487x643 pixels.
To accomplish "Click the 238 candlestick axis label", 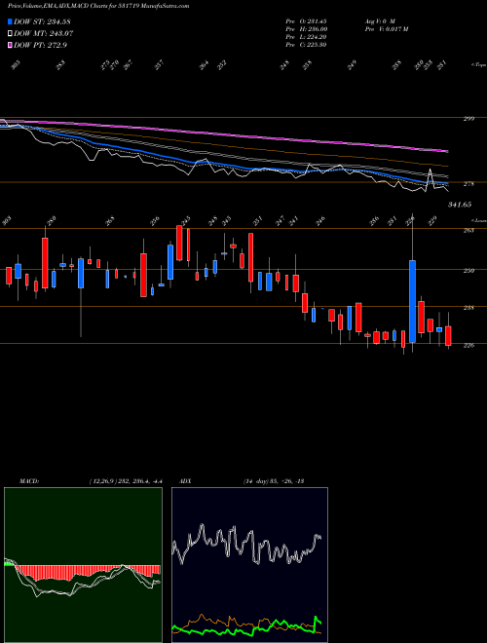I will [x=468, y=308].
